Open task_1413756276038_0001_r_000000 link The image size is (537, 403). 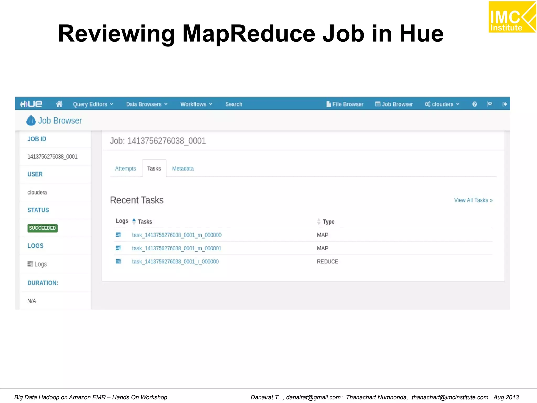[175, 262]
